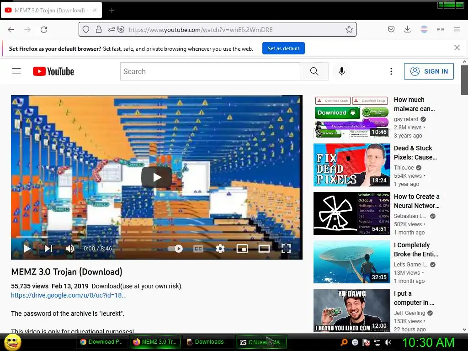Click the small play button in player controls
Image resolution: width=468 pixels, height=351 pixels.
click(x=27, y=248)
